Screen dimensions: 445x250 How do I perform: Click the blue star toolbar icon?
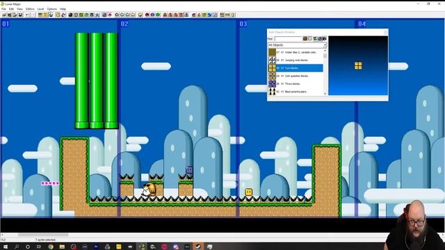tap(97, 15)
